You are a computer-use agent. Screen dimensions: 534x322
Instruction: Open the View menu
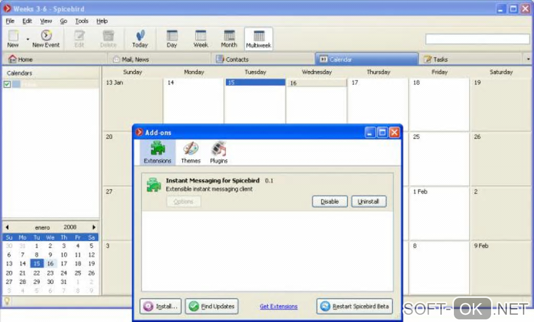[x=46, y=21]
